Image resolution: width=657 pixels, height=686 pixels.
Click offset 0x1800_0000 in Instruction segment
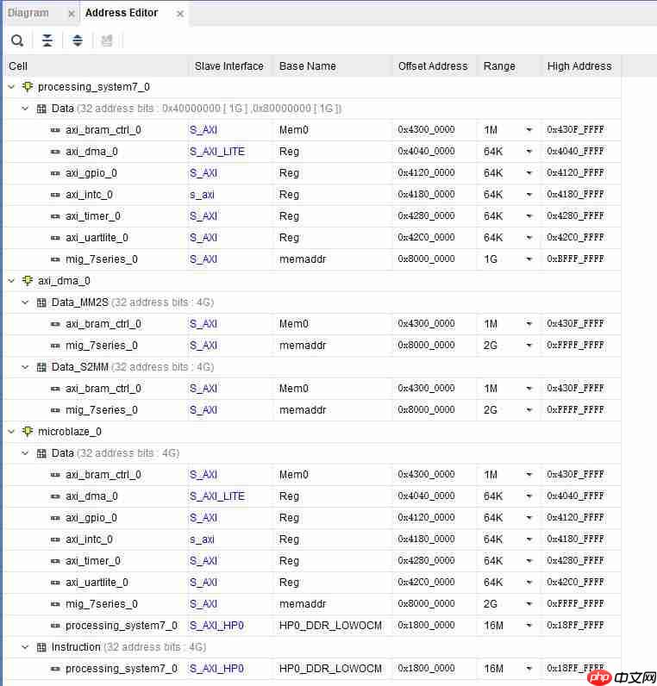[426, 669]
